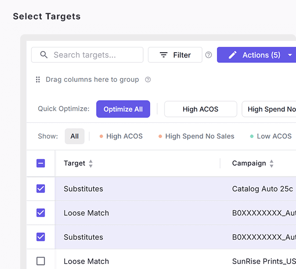This screenshot has height=269, width=296.
Task: Sort by Target column arrows
Action: 91,164
